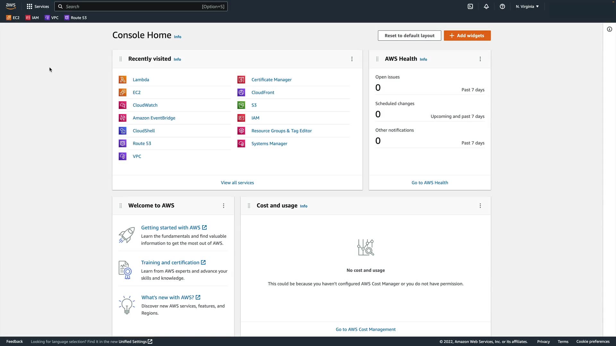Screen dimensions: 616x346
Task: Open Cost and usage widget options menu
Action: point(480,206)
